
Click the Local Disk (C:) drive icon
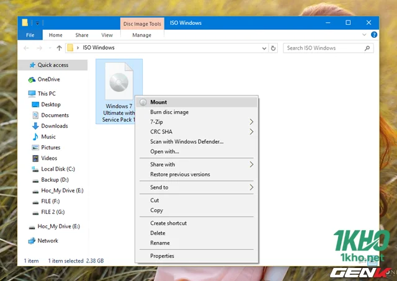tap(35, 169)
